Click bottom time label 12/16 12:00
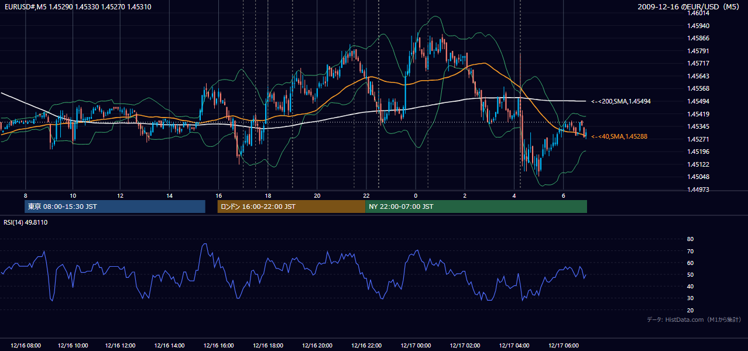 tap(121, 346)
